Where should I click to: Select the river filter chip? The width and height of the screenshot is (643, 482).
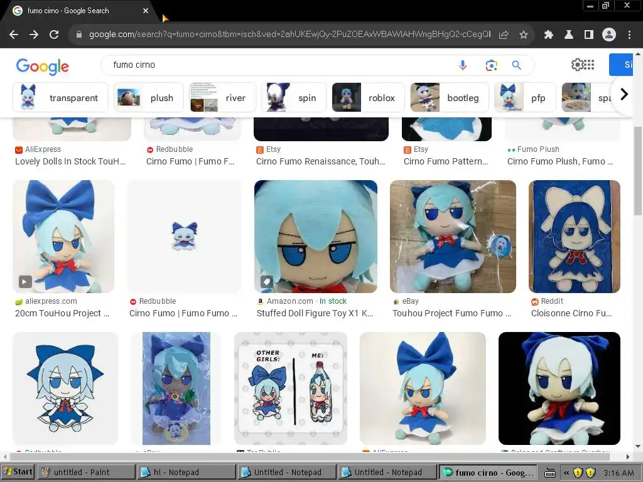tap(223, 97)
